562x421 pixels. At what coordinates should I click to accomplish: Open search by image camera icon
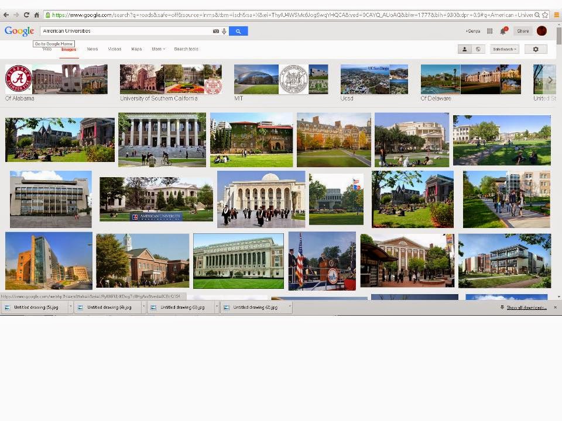pyautogui.click(x=216, y=31)
